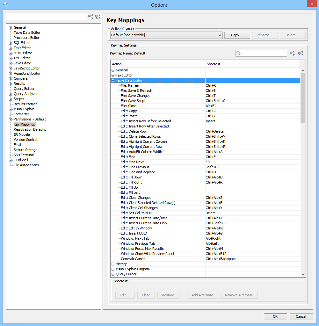Click the OK button
Image resolution: width=319 pixels, height=326 pixels.
pos(275,316)
